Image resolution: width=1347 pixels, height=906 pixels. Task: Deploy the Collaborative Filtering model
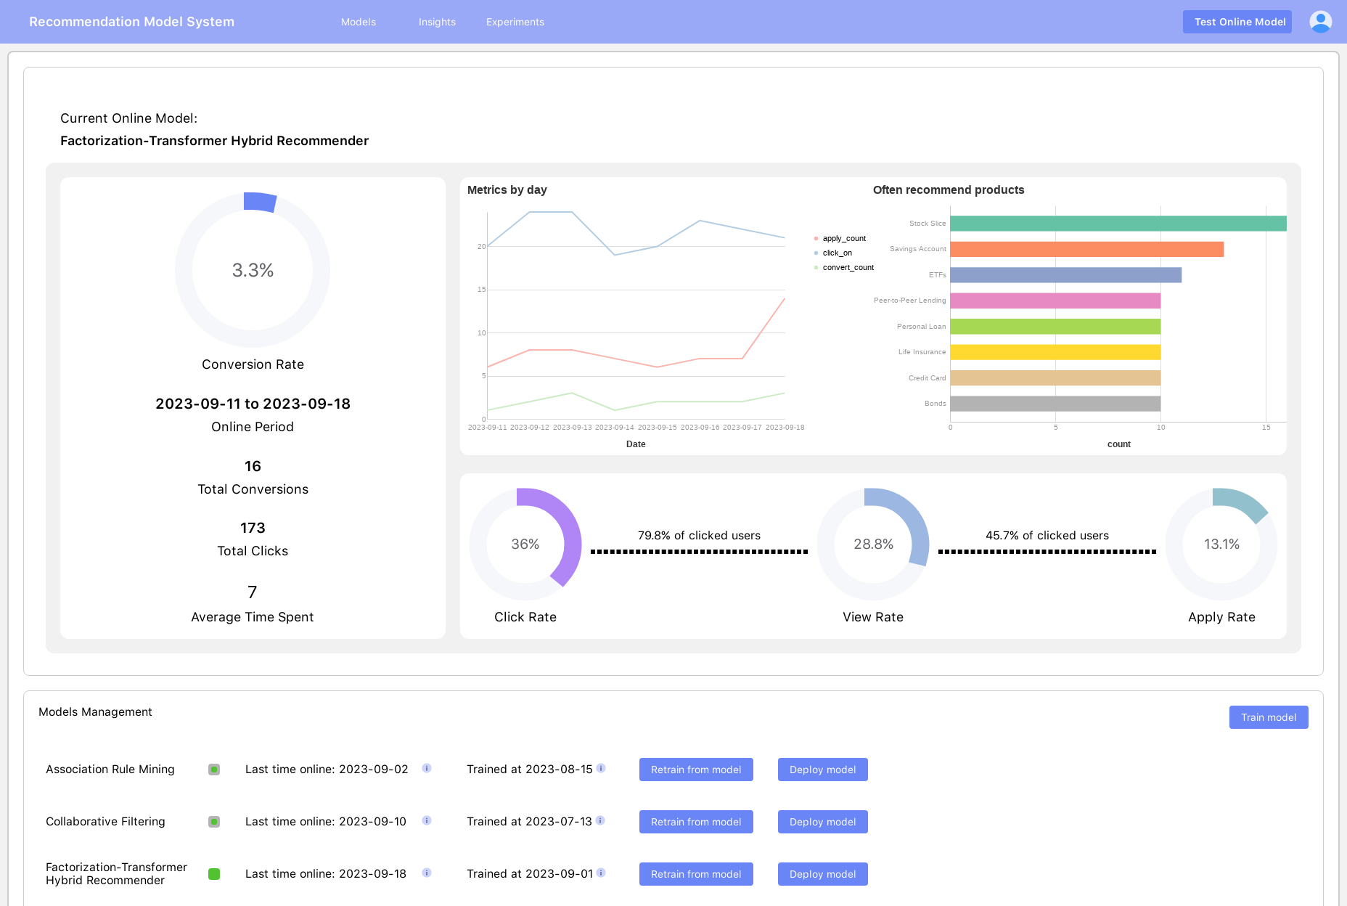point(823,822)
